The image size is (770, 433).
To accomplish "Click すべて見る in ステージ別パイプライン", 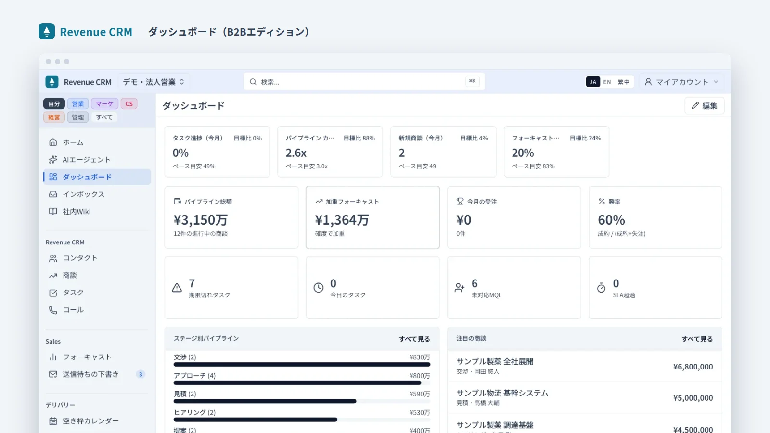I will pos(414,339).
